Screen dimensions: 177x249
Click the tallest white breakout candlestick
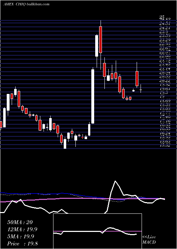[93, 96]
